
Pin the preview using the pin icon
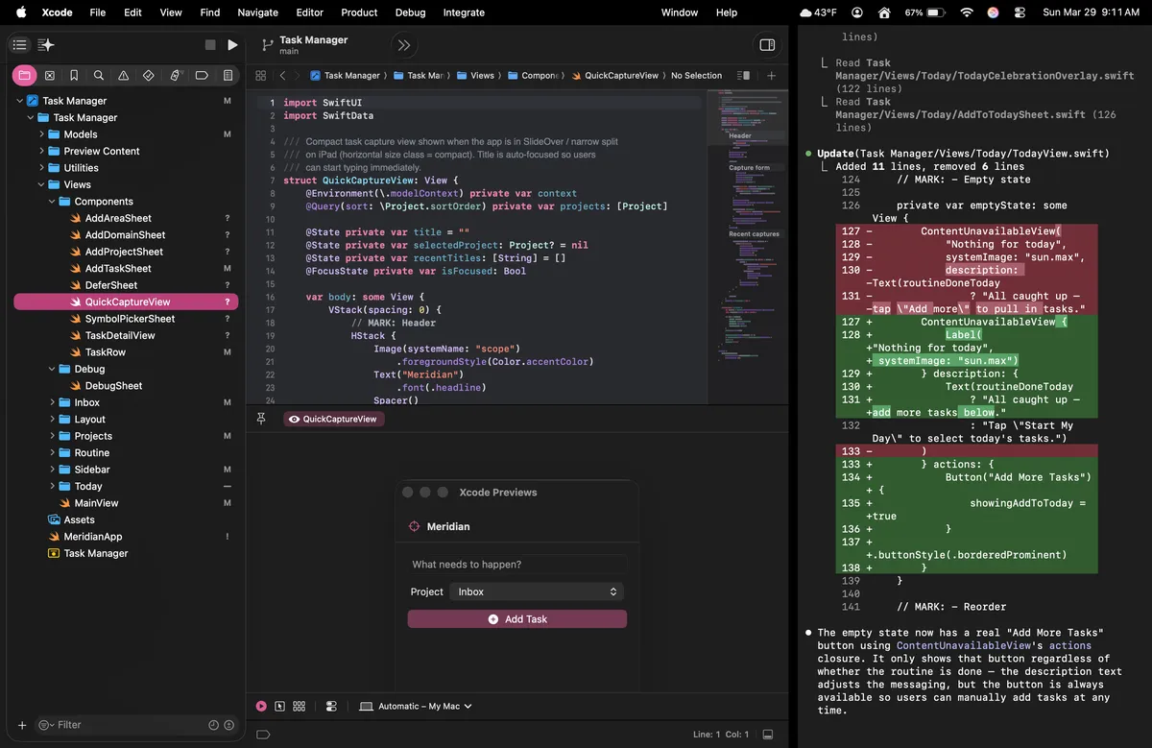pos(261,420)
